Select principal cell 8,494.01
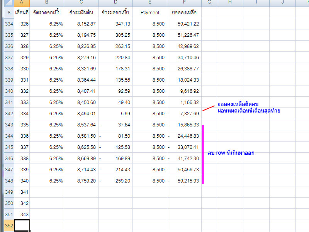The height and width of the screenshot is (232, 309). (81, 113)
